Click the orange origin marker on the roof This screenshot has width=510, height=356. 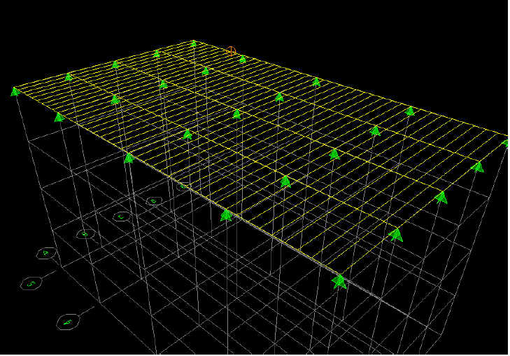click(231, 51)
